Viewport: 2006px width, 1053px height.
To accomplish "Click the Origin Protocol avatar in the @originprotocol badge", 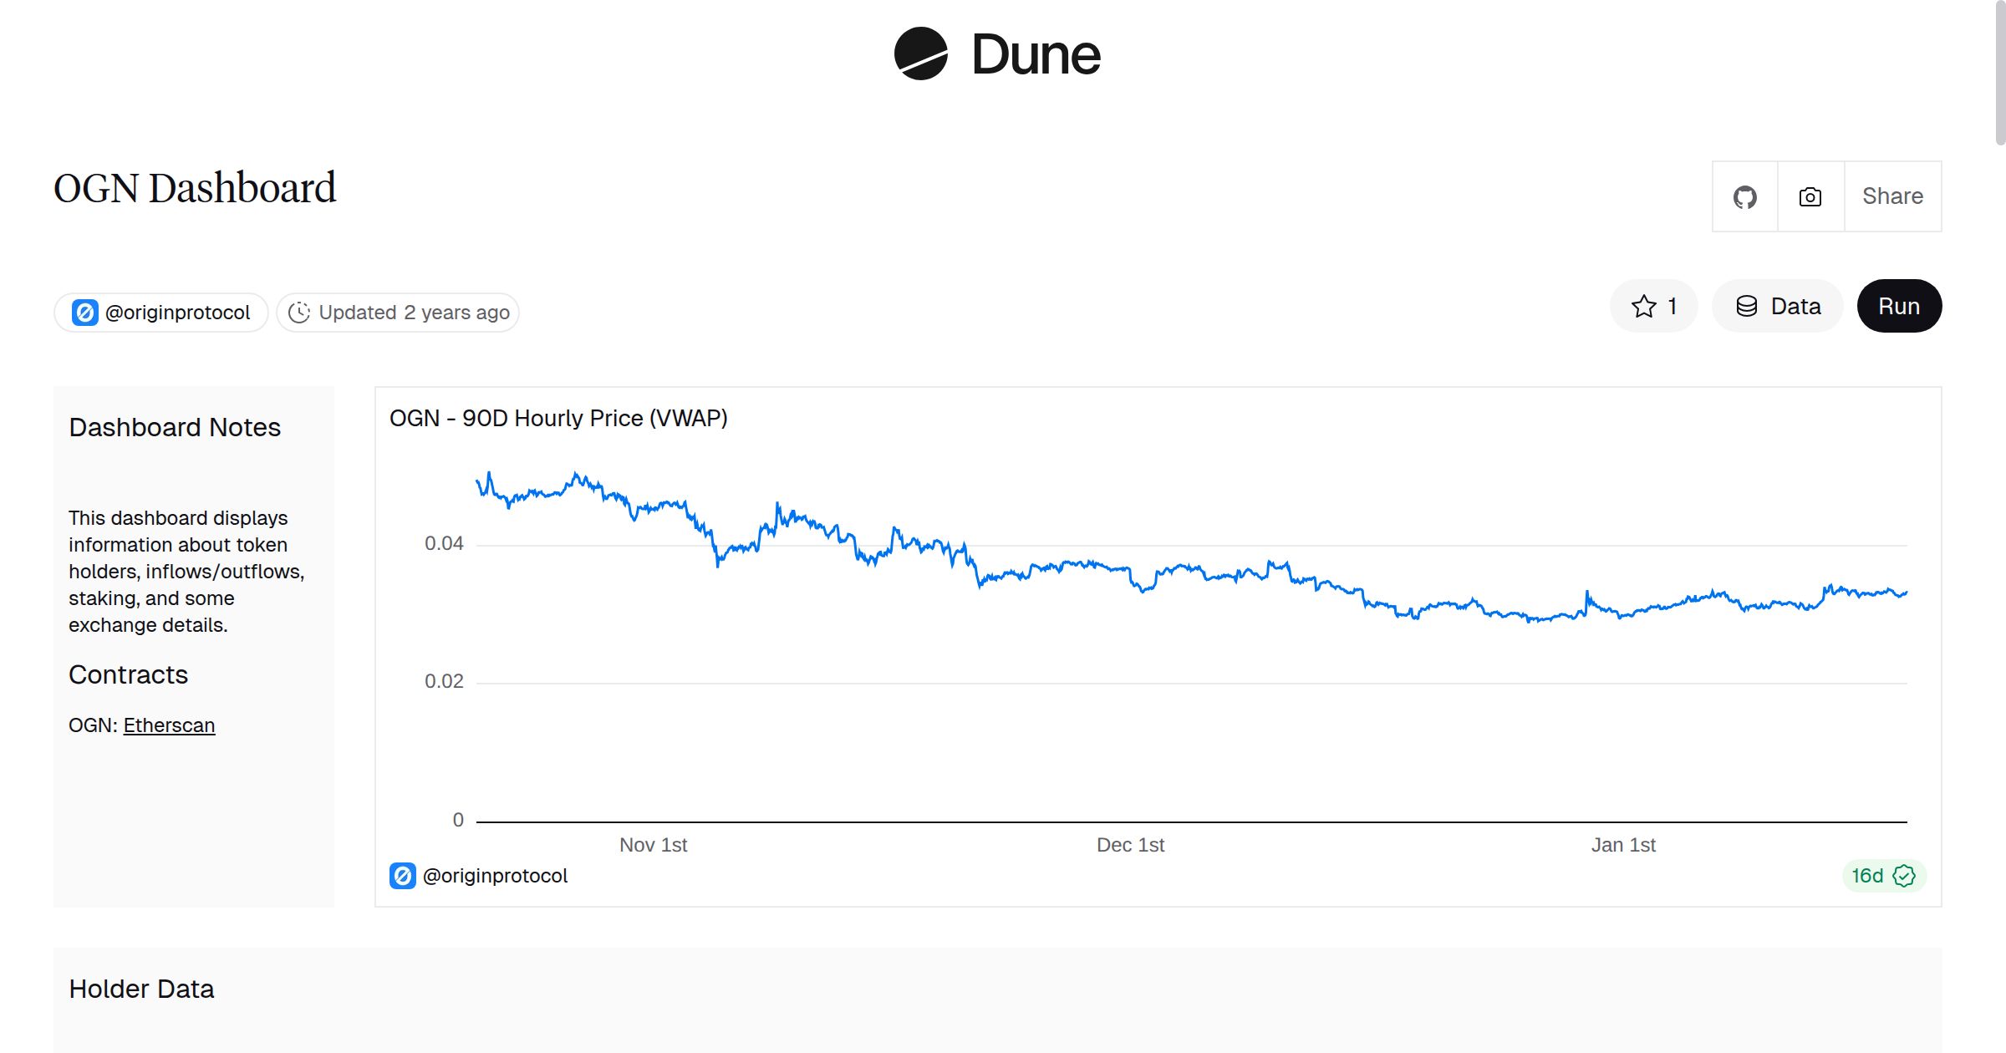I will coord(84,312).
